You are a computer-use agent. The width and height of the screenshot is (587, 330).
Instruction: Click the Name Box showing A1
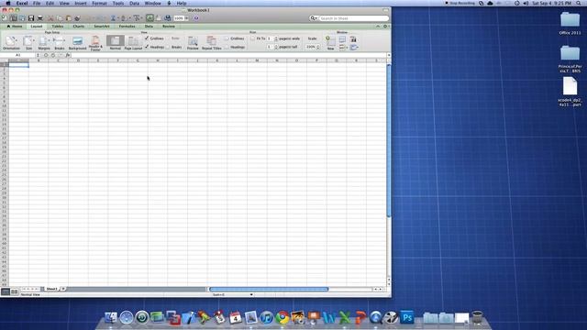coord(18,55)
